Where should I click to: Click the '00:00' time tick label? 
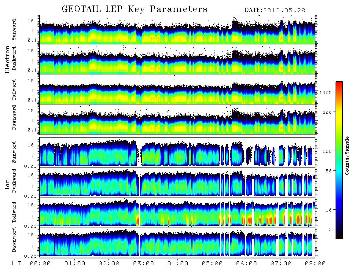40,263
